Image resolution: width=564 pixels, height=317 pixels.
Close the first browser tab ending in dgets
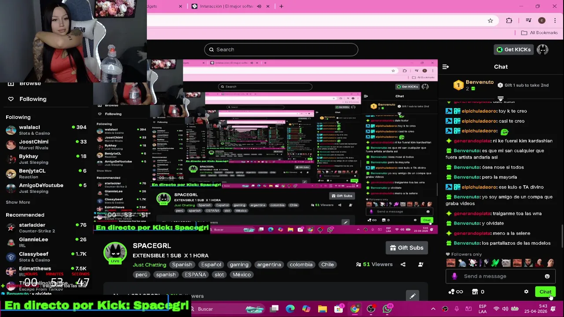[x=180, y=6]
